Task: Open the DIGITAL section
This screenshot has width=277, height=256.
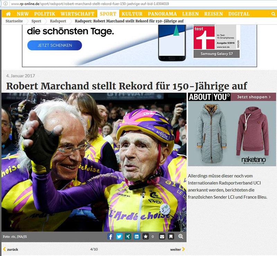Action: pyautogui.click(x=239, y=14)
